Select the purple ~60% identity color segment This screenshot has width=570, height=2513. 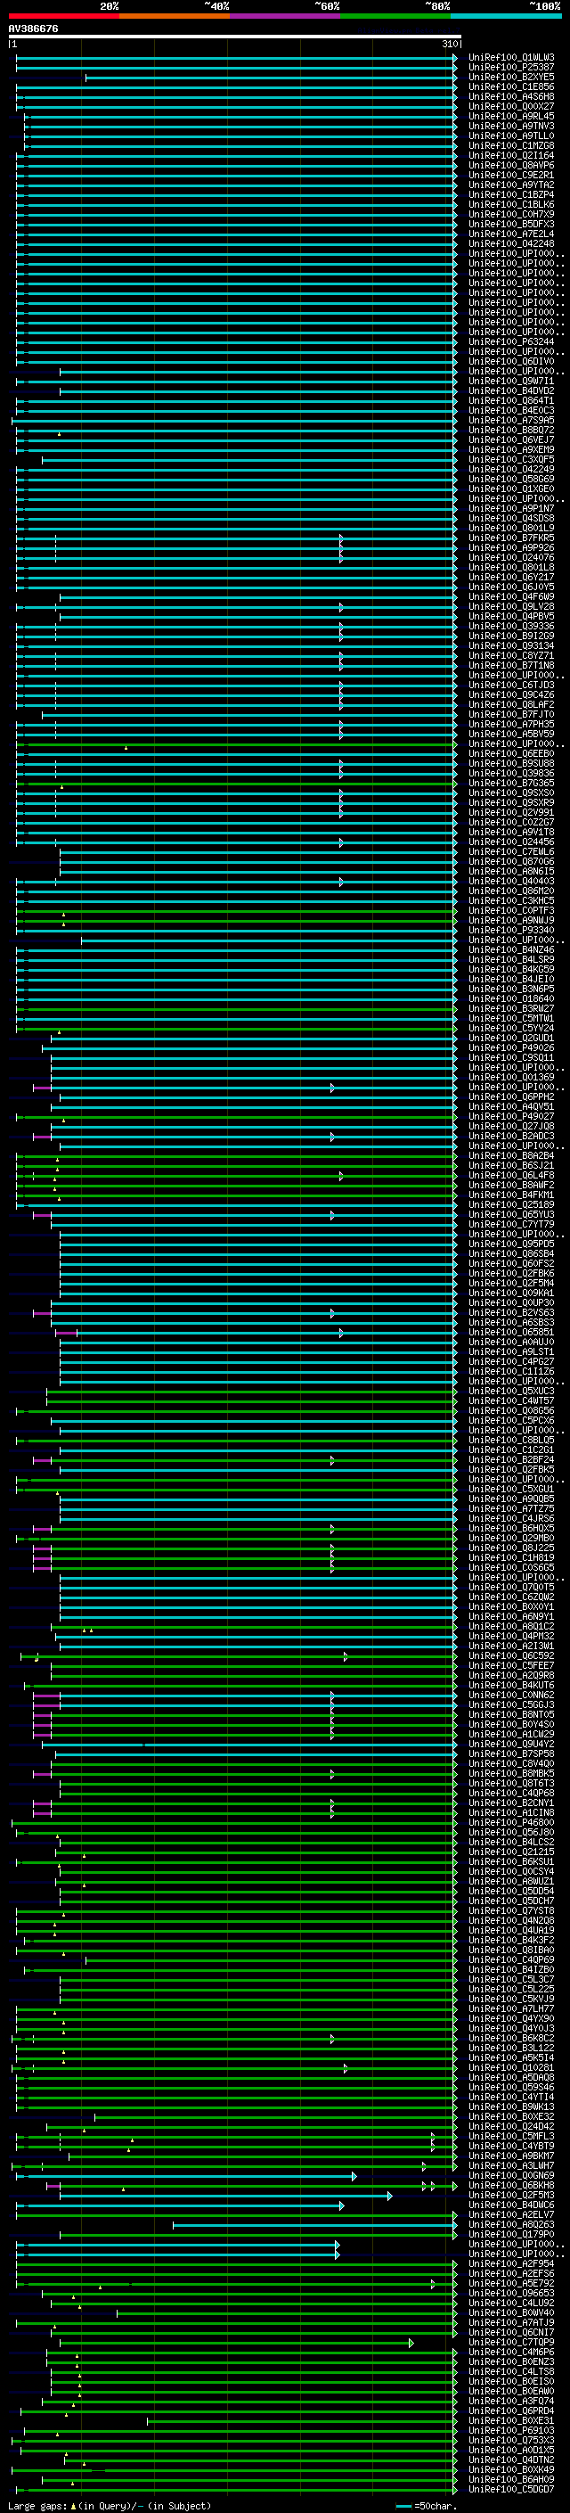click(284, 16)
